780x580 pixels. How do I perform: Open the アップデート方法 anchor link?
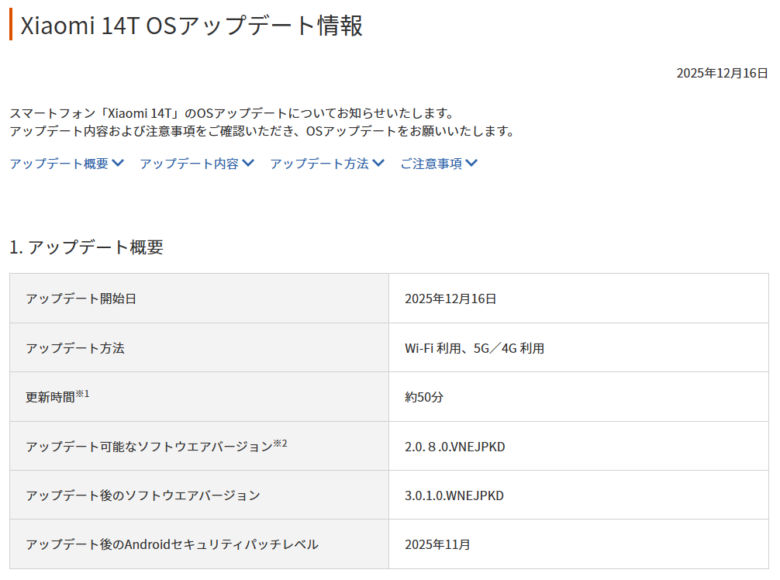tap(319, 164)
